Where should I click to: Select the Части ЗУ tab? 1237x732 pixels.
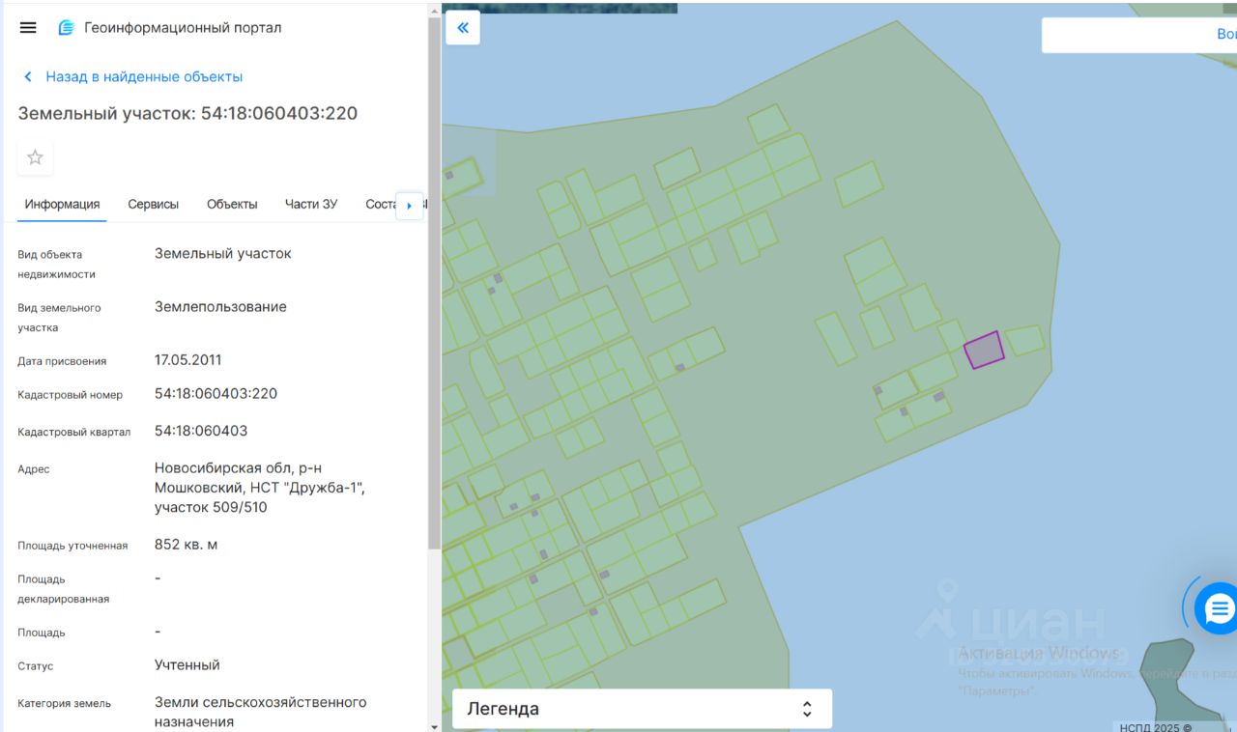311,205
